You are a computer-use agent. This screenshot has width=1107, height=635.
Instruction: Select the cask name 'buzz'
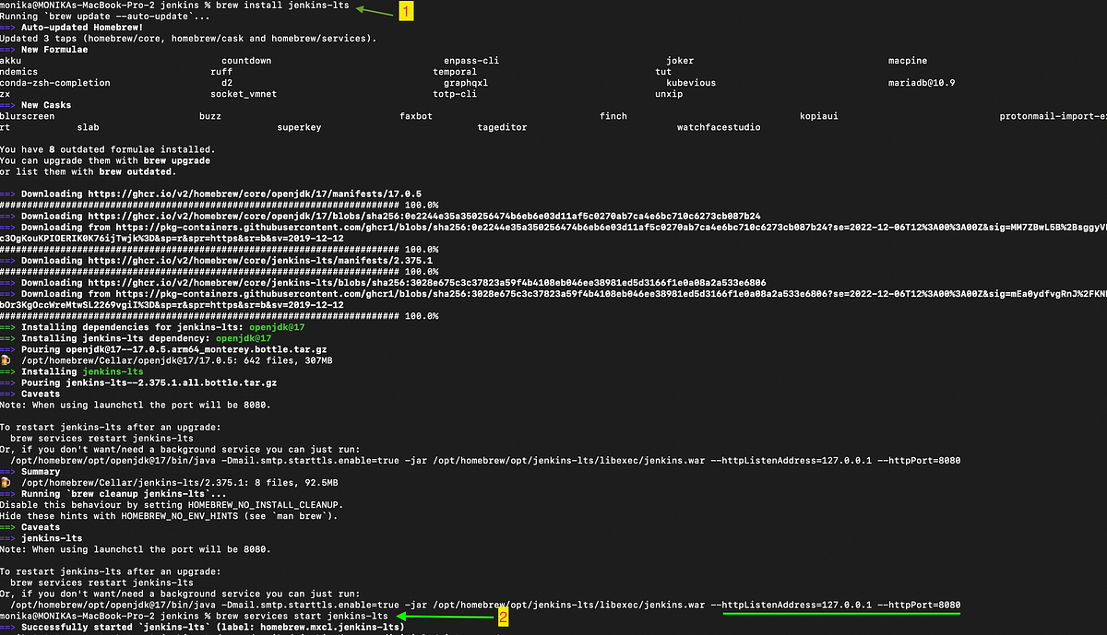pyautogui.click(x=210, y=116)
